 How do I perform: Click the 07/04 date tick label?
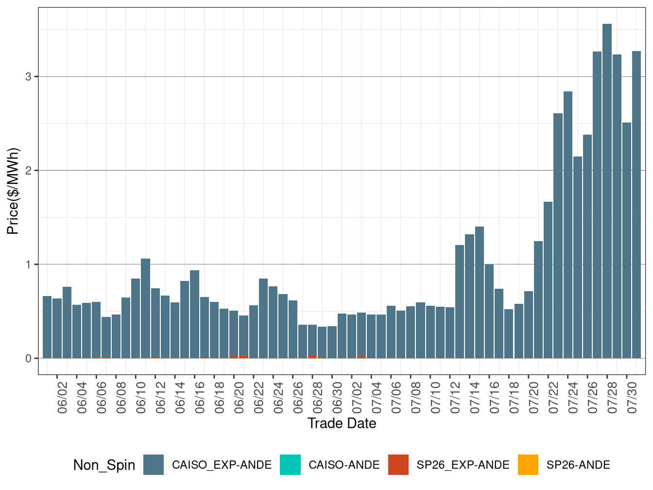[x=377, y=398]
